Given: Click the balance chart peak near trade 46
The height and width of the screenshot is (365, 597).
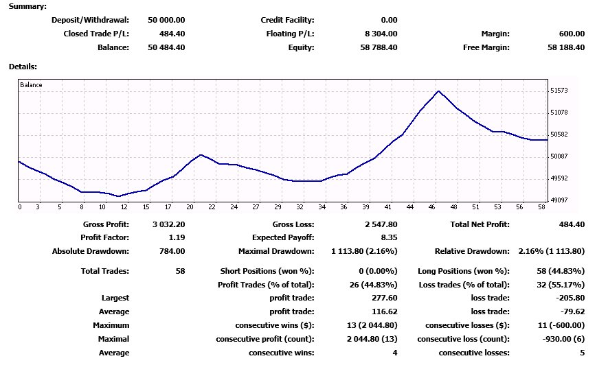Looking at the screenshot, I should 438,91.
